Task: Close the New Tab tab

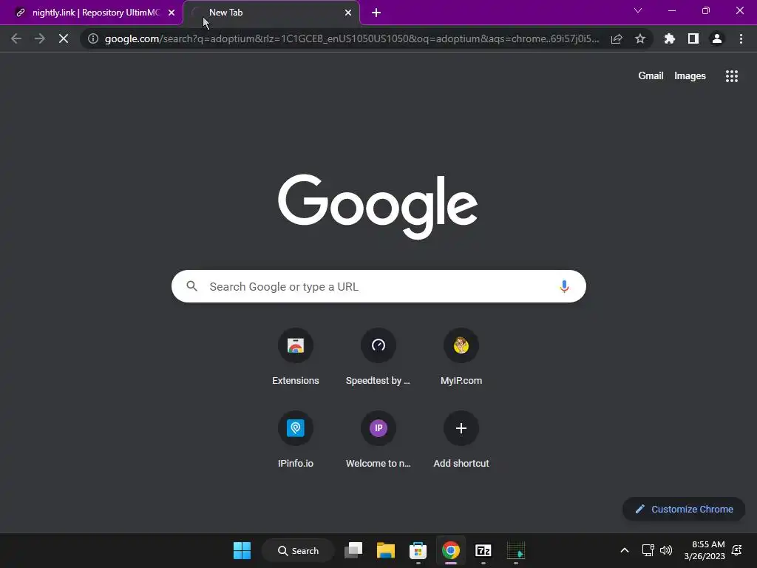Action: tap(348, 13)
